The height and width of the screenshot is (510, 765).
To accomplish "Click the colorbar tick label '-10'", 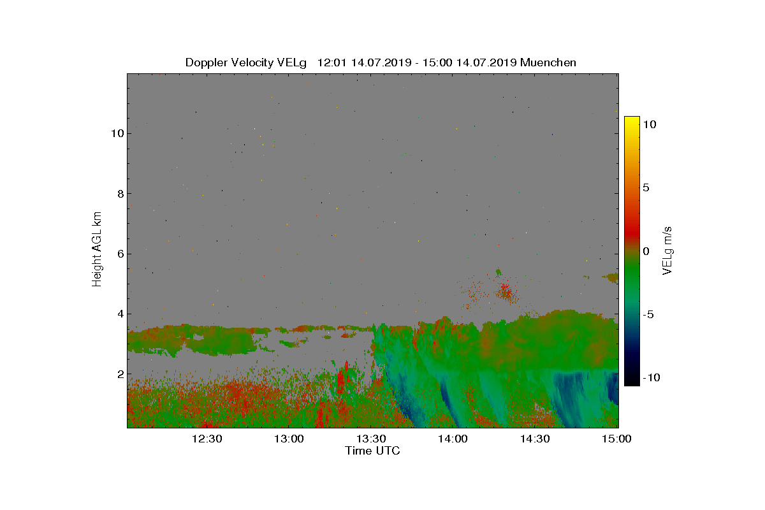I will (x=651, y=377).
